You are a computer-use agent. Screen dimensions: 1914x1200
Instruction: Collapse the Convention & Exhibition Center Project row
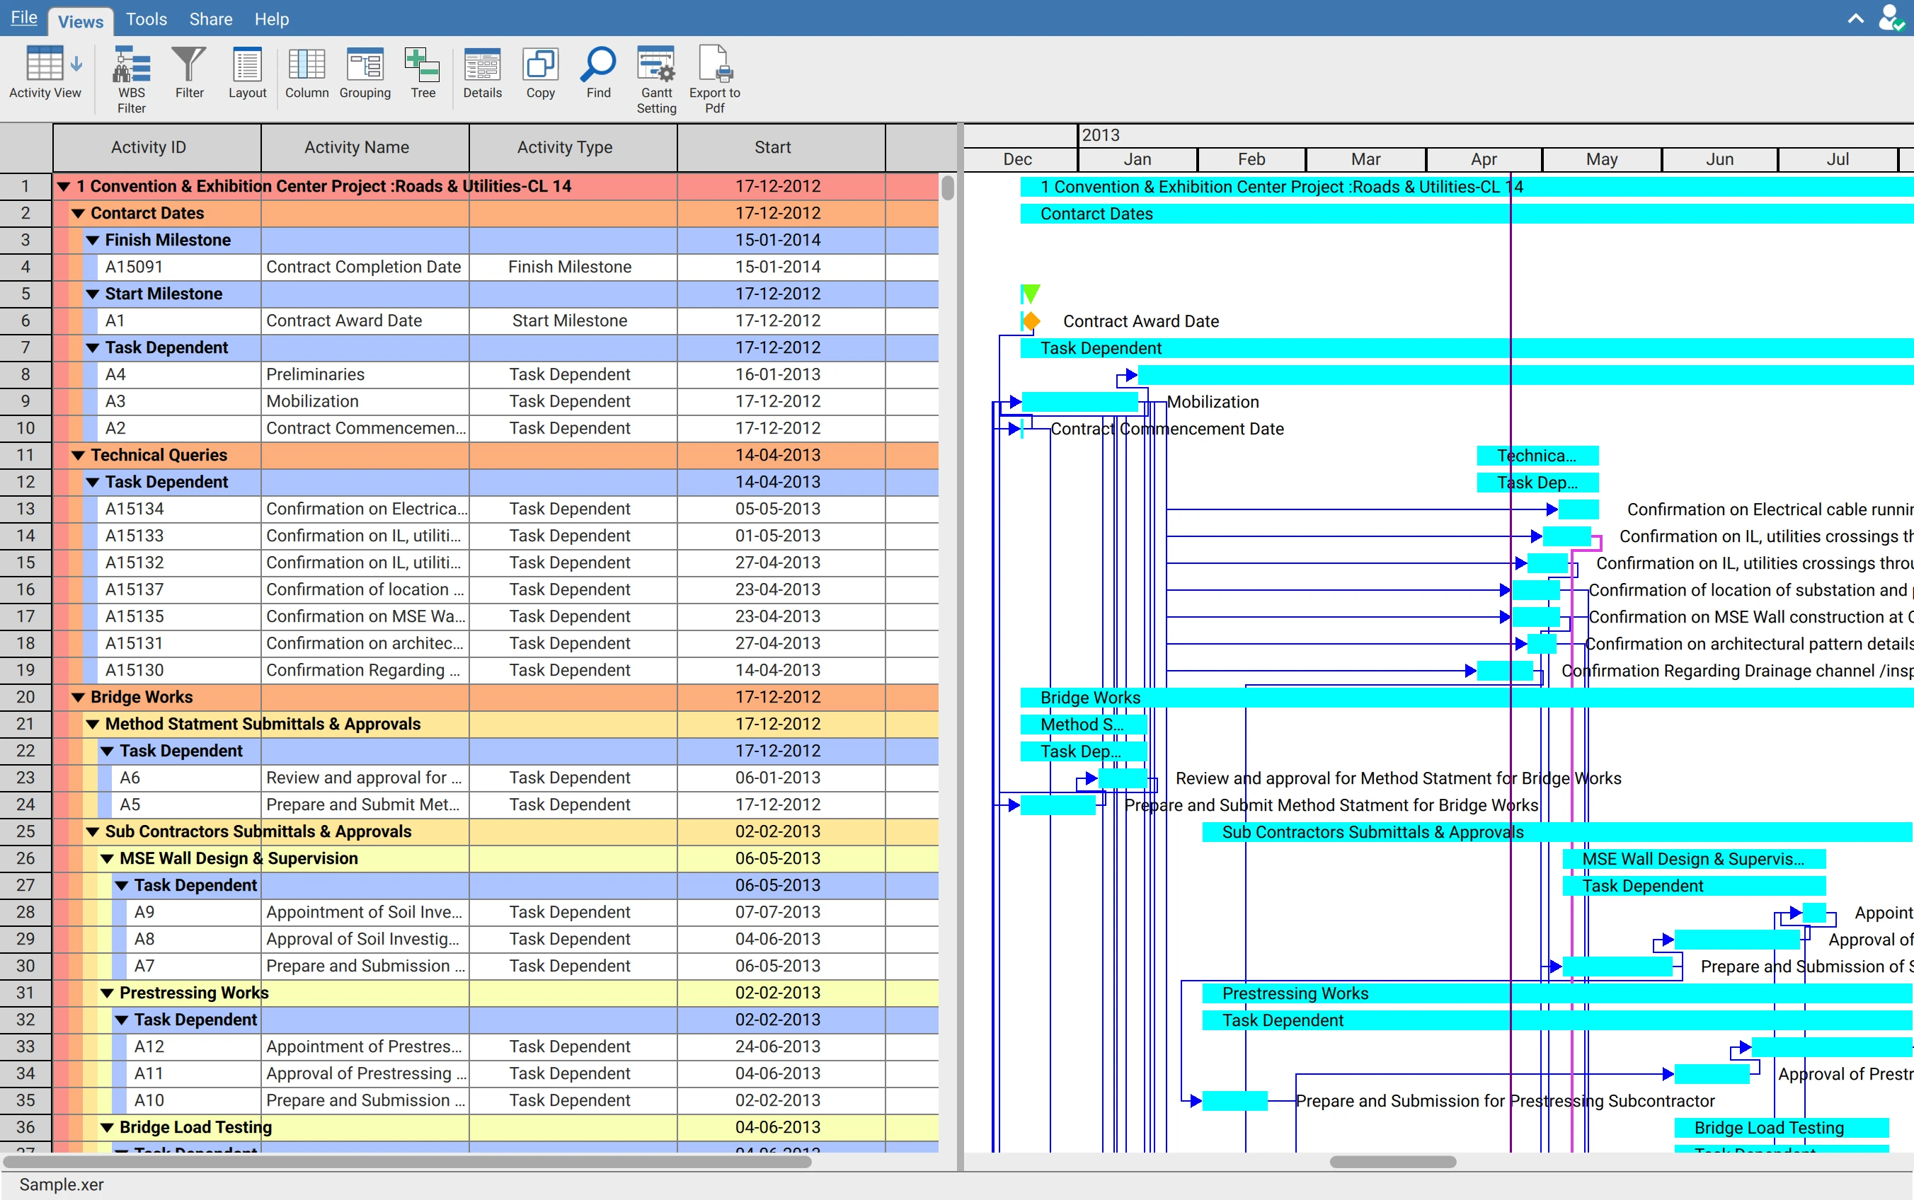pyautogui.click(x=64, y=187)
